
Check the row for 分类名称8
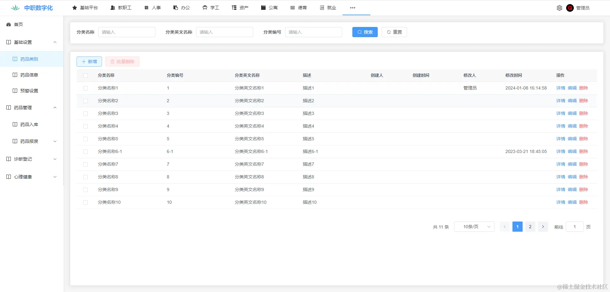(x=85, y=177)
